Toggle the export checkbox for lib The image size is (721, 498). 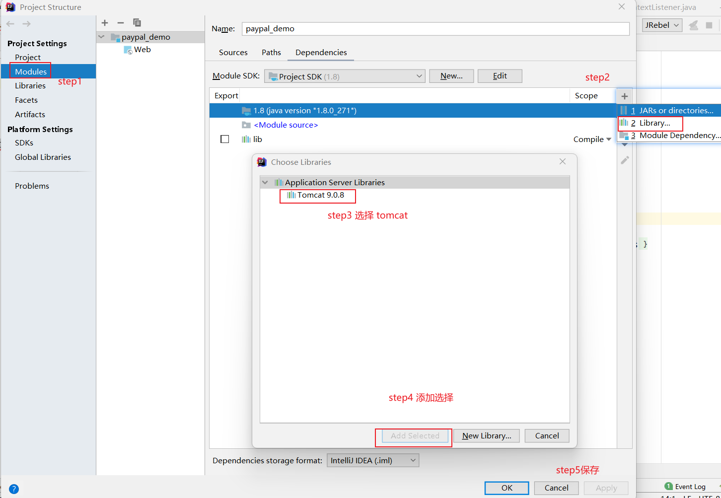(225, 139)
